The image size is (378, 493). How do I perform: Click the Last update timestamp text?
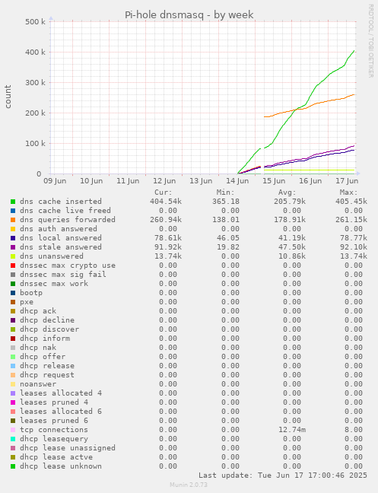point(283,475)
